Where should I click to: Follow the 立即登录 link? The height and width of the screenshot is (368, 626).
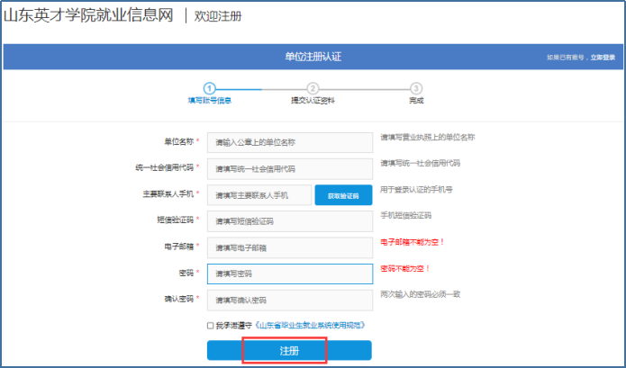603,57
